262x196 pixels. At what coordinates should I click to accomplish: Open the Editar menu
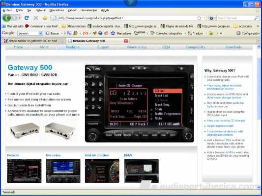tap(20, 10)
